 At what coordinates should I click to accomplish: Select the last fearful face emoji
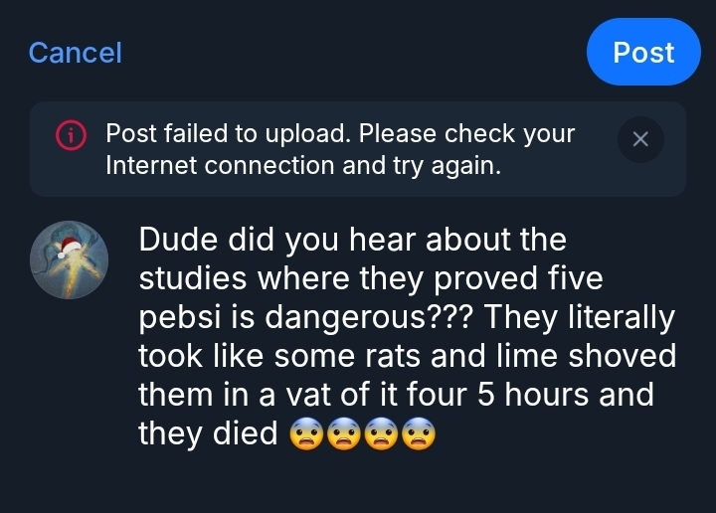[420, 433]
